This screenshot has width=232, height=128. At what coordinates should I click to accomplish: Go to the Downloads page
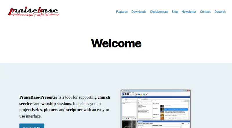[x=139, y=12]
